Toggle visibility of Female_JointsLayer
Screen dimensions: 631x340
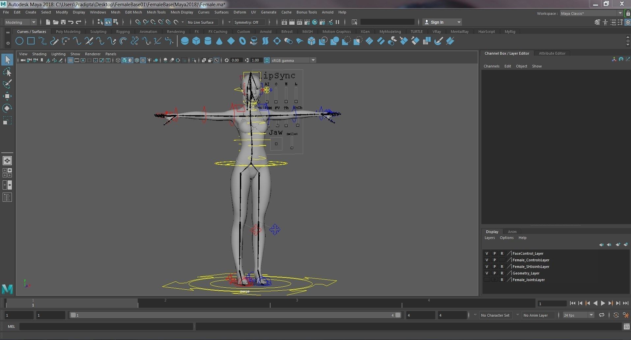pyautogui.click(x=487, y=280)
